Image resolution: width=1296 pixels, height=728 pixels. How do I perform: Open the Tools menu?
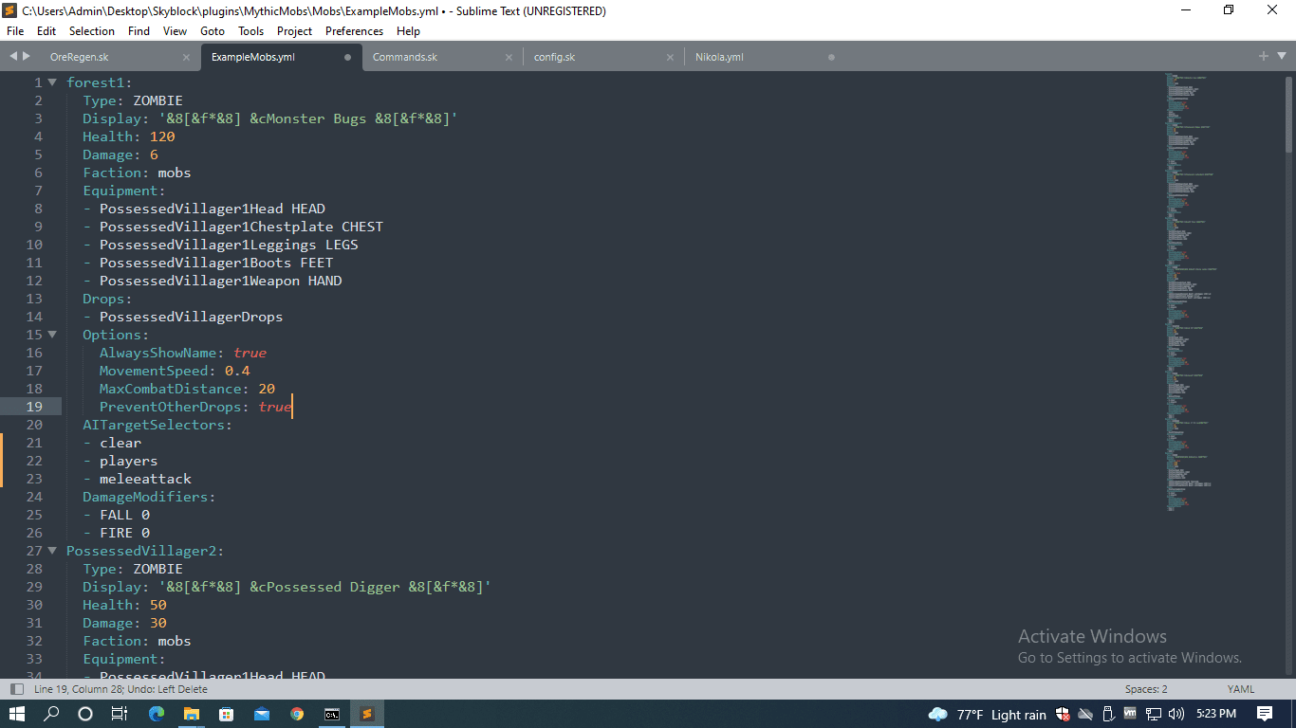251,31
